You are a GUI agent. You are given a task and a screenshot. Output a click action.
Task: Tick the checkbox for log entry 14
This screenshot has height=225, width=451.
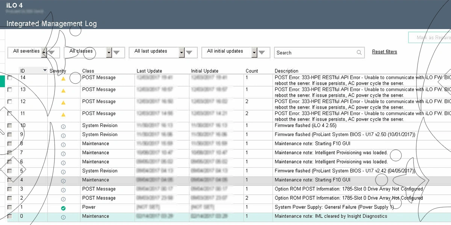point(10,78)
